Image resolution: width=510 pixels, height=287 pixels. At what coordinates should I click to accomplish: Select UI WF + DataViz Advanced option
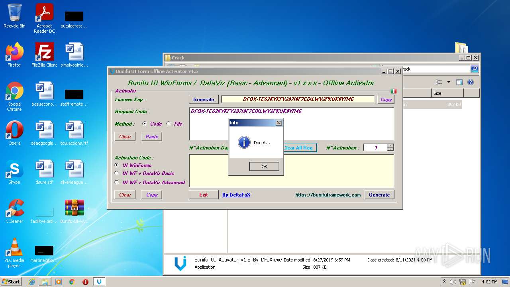coord(117,182)
